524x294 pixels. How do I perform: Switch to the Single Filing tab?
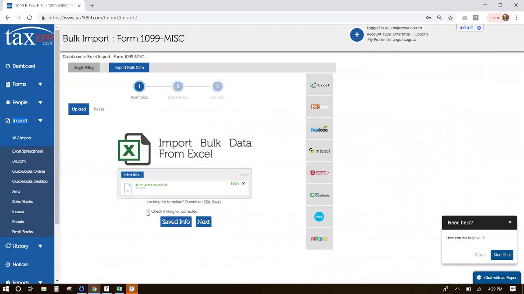coord(84,67)
